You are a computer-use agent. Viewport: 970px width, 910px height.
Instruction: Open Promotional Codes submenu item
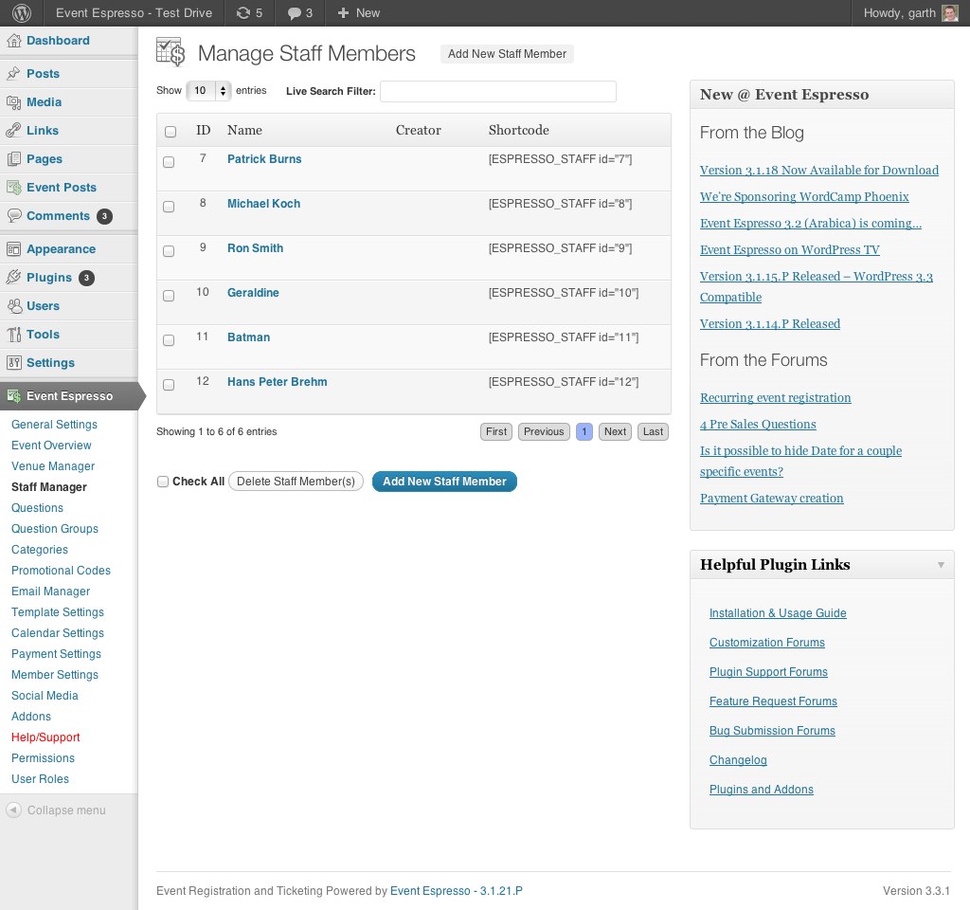[x=62, y=571]
